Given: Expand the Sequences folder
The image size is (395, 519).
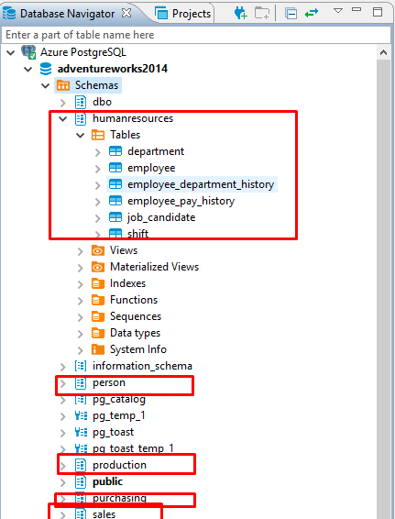Looking at the screenshot, I should click(x=80, y=317).
